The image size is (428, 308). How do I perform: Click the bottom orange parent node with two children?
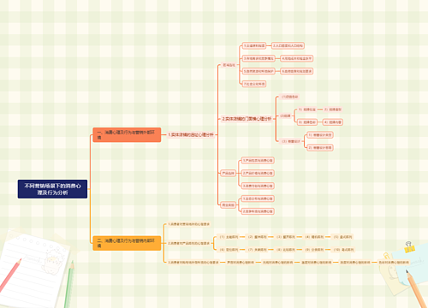coord(228,204)
